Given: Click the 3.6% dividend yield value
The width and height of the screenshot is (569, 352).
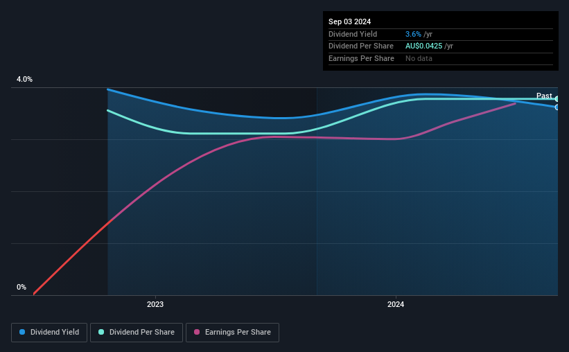Looking at the screenshot, I should [413, 34].
